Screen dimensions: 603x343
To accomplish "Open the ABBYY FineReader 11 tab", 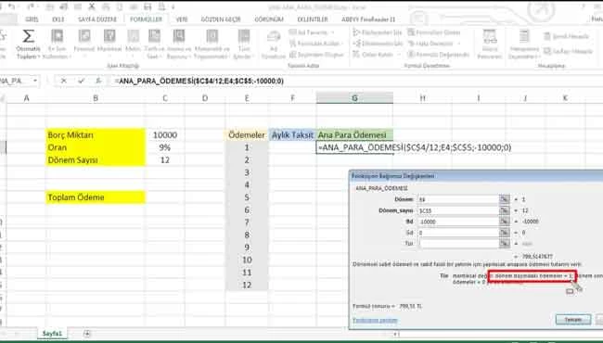I will [x=368, y=19].
